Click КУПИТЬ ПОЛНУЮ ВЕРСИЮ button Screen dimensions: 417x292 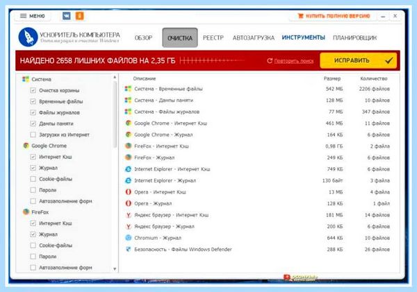[333, 16]
